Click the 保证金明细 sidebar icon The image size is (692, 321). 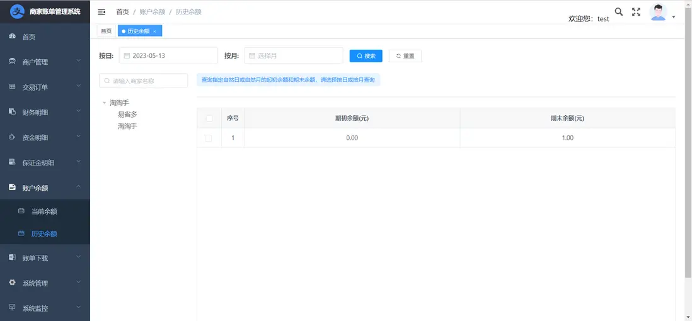click(13, 162)
